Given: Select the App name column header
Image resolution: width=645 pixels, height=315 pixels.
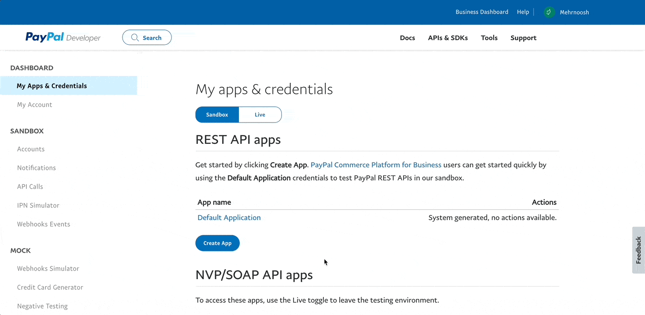Looking at the screenshot, I should (x=214, y=202).
